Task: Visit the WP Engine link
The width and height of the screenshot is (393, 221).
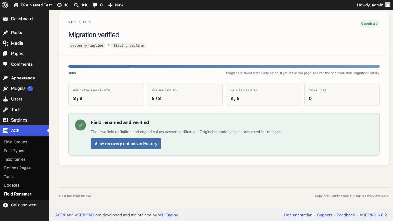Action: tap(168, 215)
